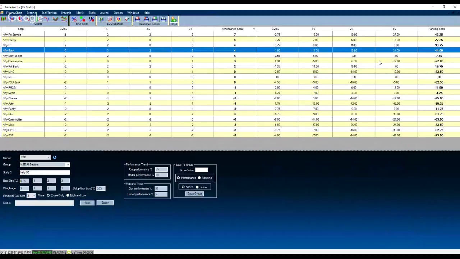Open the fourth Realtime Scanner icon
Screen dimensions: 460x259
click(x=164, y=19)
